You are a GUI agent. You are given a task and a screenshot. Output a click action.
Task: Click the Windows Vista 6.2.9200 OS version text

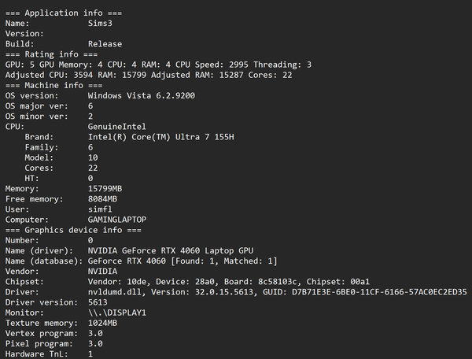[x=142, y=95]
